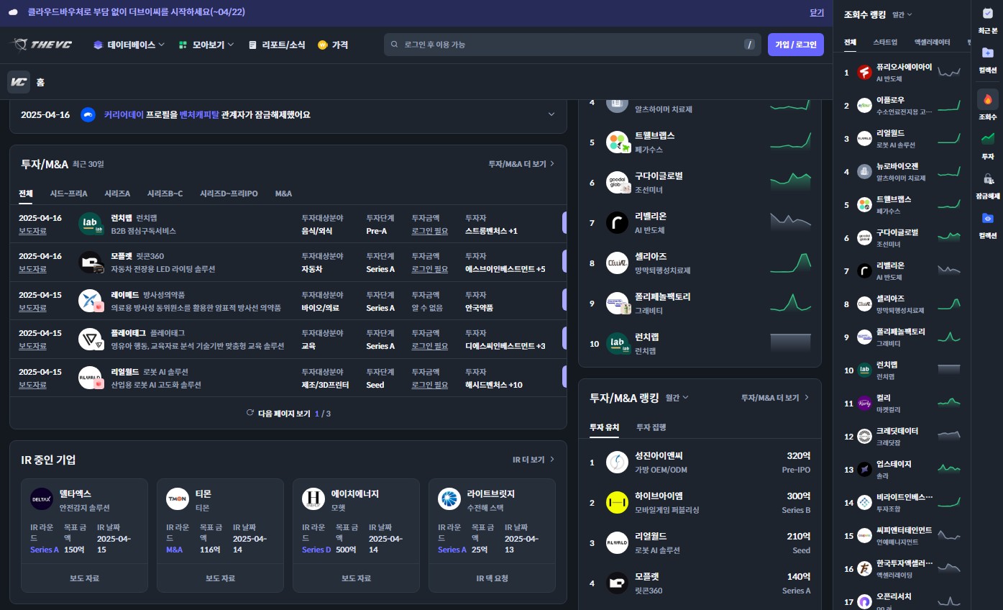Click the 라이트브릿지 logo in IR companies

click(449, 499)
